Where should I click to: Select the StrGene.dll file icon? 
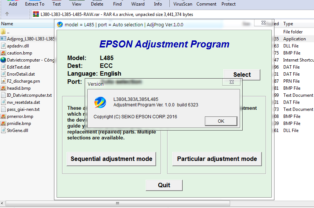3,130
